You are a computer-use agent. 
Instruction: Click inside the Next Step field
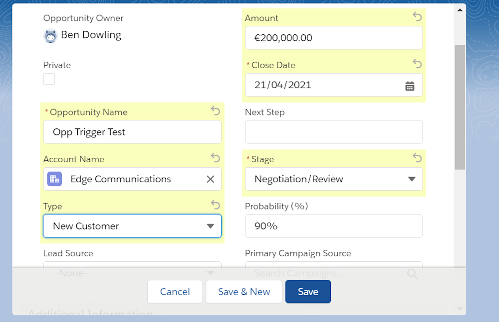[333, 131]
